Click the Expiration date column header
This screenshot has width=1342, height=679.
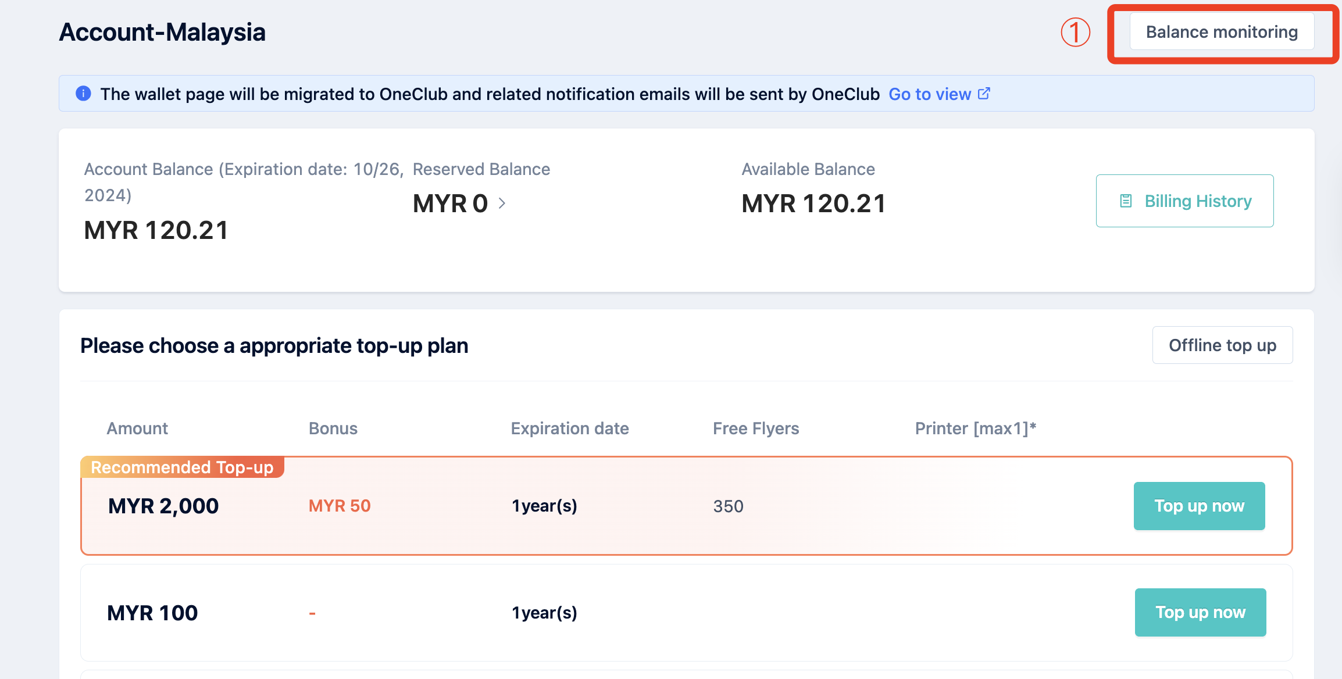coord(570,428)
